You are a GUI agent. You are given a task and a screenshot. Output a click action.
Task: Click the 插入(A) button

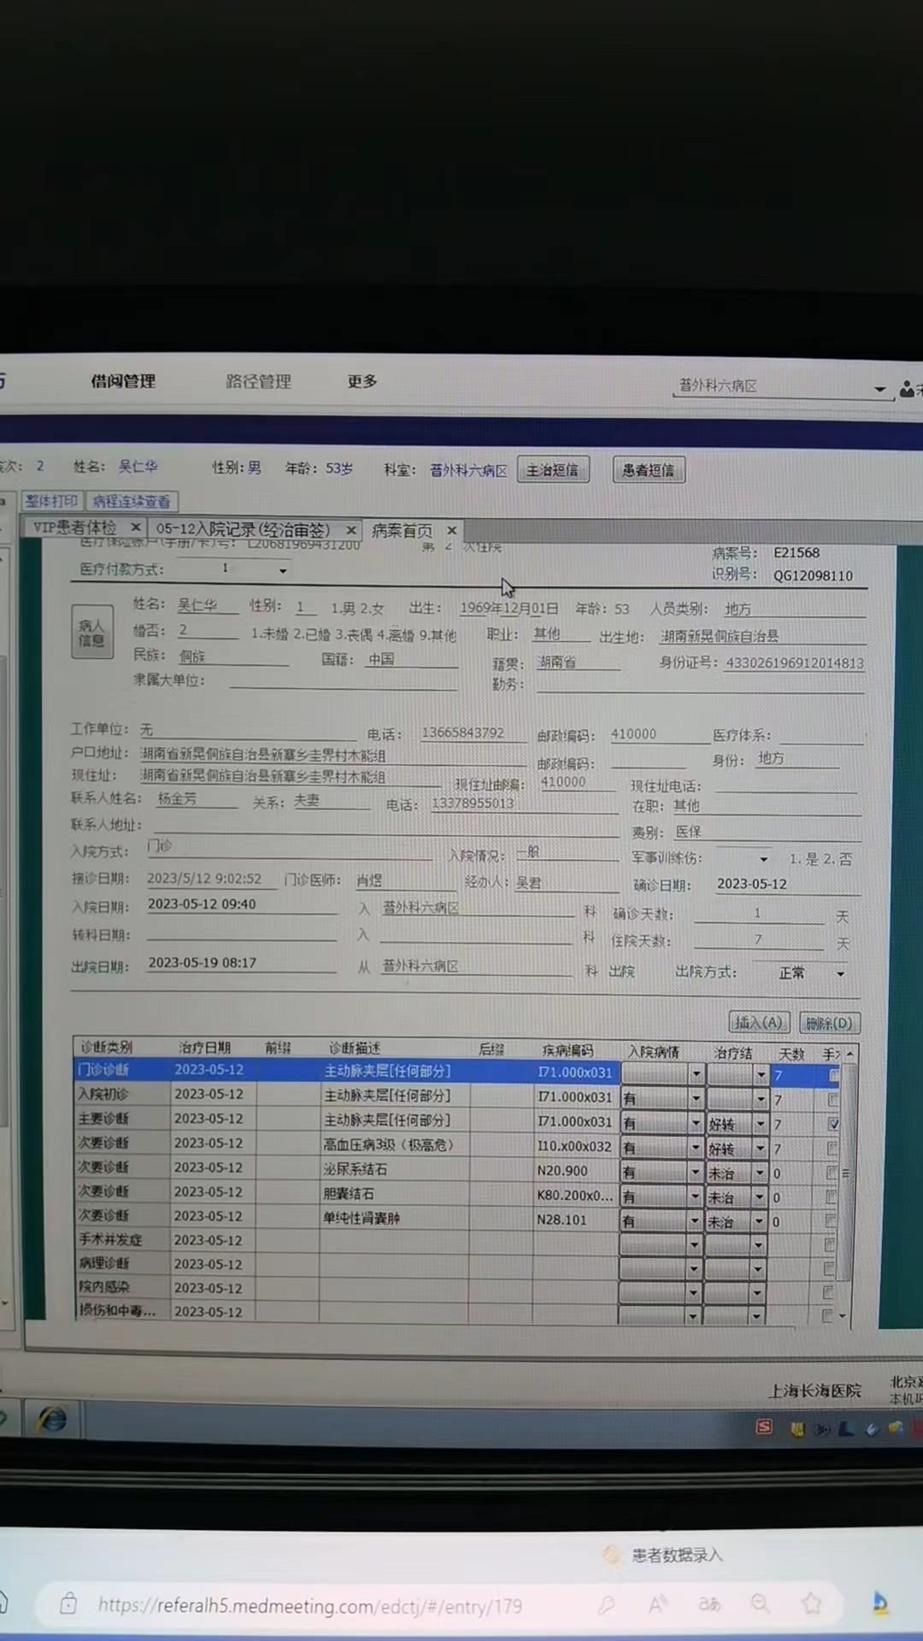(759, 1022)
